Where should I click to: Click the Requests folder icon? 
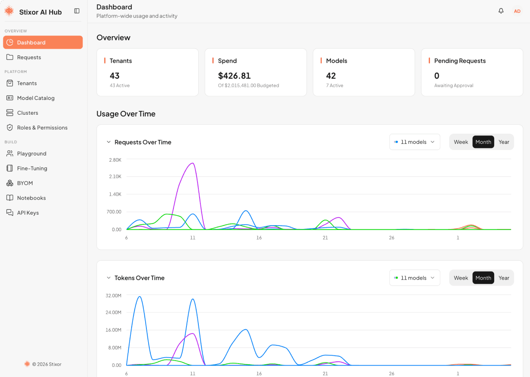[x=10, y=57]
